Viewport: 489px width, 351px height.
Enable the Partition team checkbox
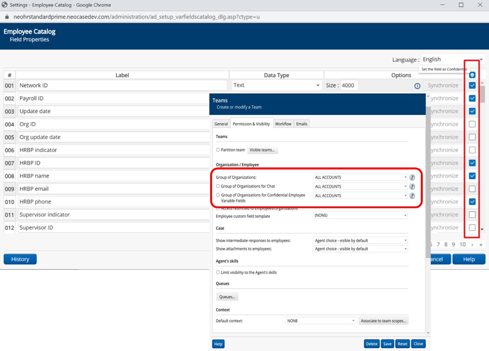pos(218,150)
